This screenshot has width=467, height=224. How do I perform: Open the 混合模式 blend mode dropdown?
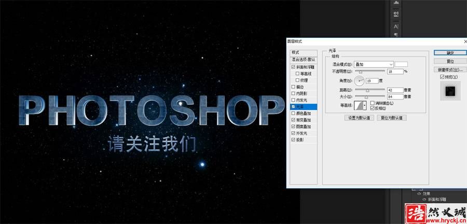pyautogui.click(x=374, y=64)
